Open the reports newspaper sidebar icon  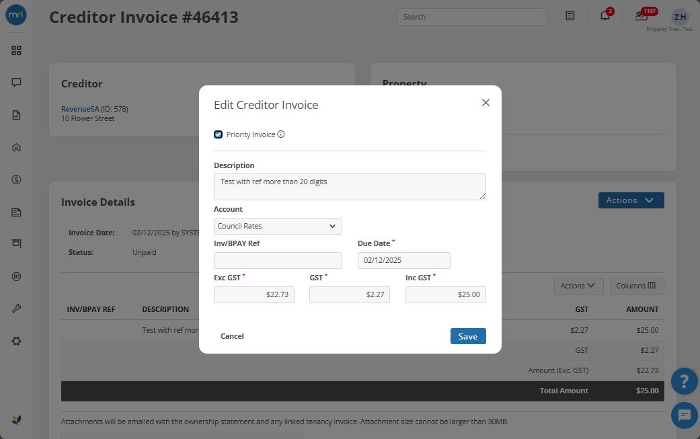coord(17,212)
